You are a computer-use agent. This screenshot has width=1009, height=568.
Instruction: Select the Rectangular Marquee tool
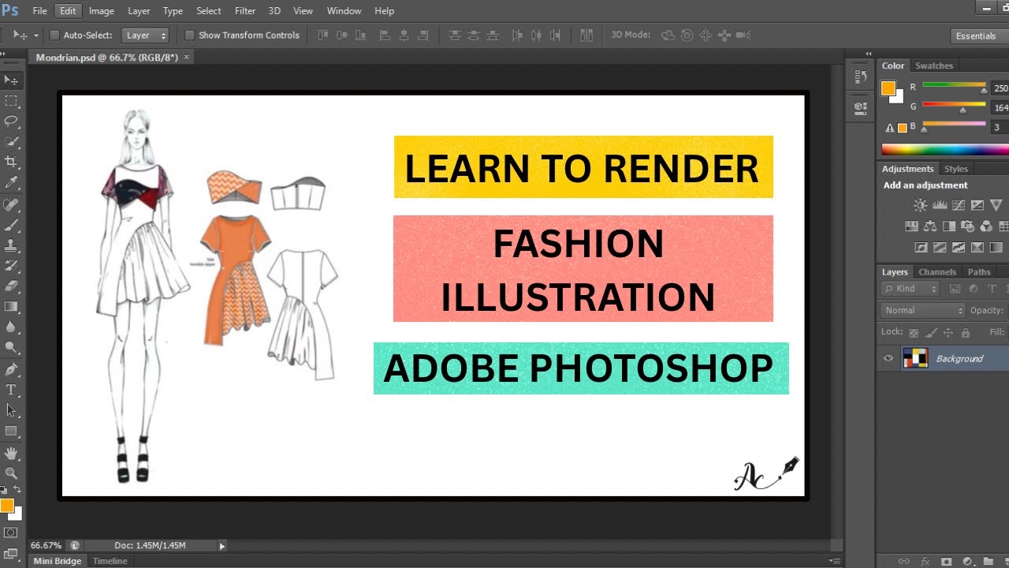[x=11, y=101]
